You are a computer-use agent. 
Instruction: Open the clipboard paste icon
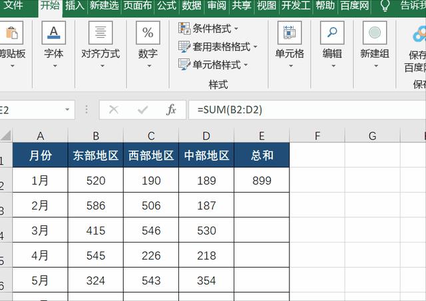(11, 33)
